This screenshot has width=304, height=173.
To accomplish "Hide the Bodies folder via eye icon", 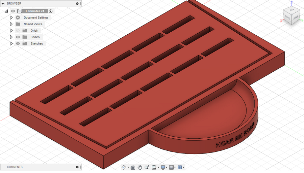I will tap(18, 37).
